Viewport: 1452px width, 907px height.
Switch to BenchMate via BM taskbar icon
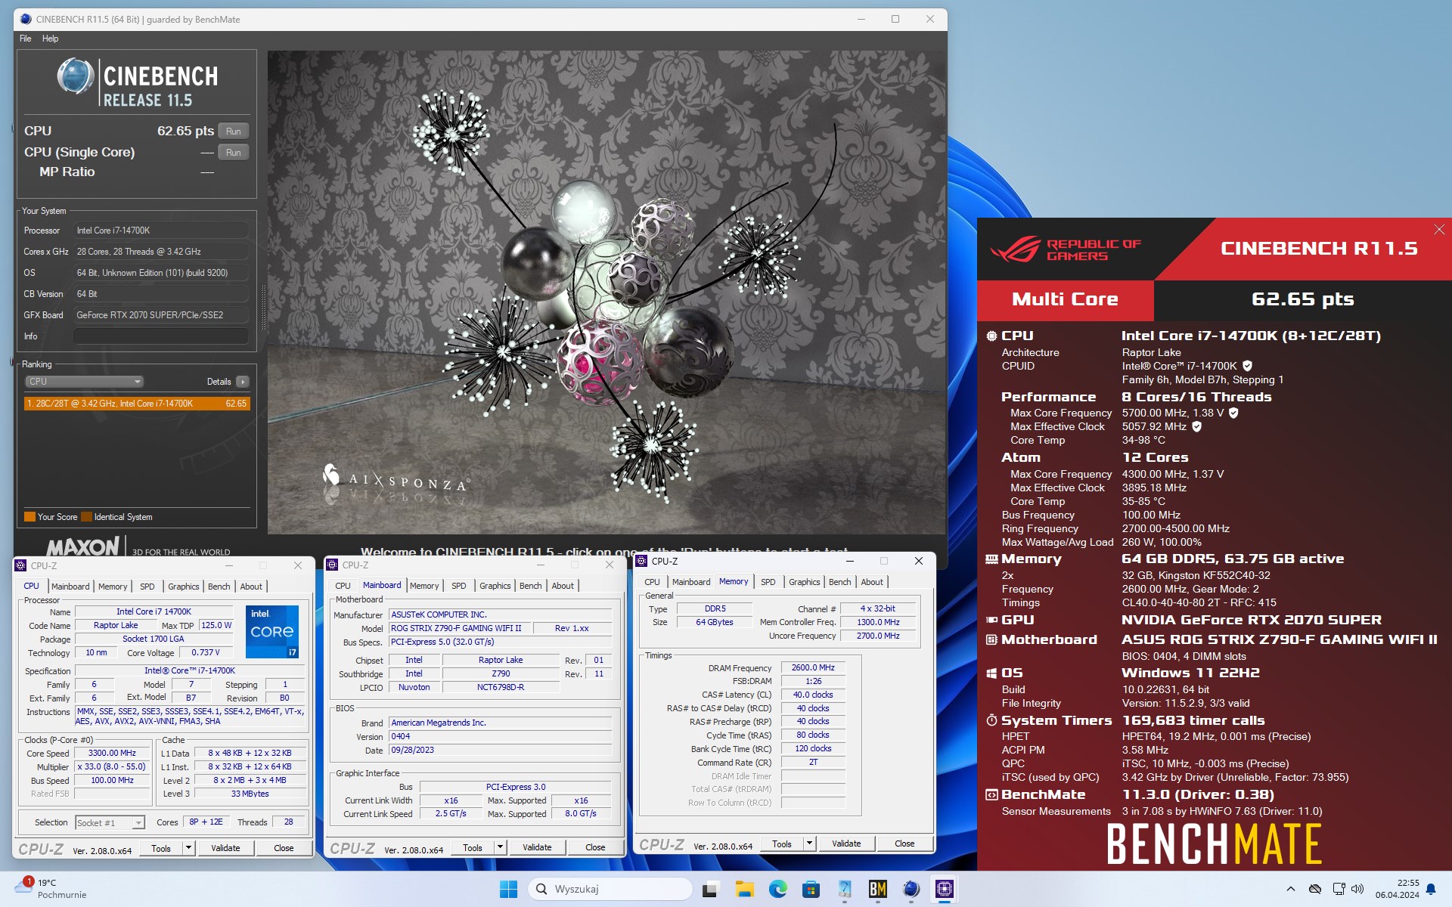coord(877,889)
